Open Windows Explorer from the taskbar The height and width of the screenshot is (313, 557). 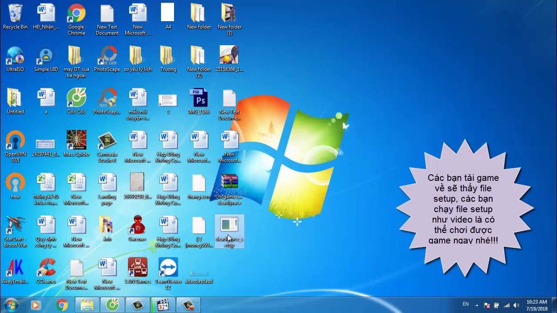coord(87,305)
